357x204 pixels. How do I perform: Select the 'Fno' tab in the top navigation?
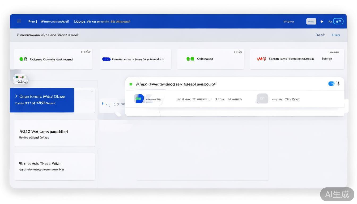pyautogui.click(x=32, y=22)
